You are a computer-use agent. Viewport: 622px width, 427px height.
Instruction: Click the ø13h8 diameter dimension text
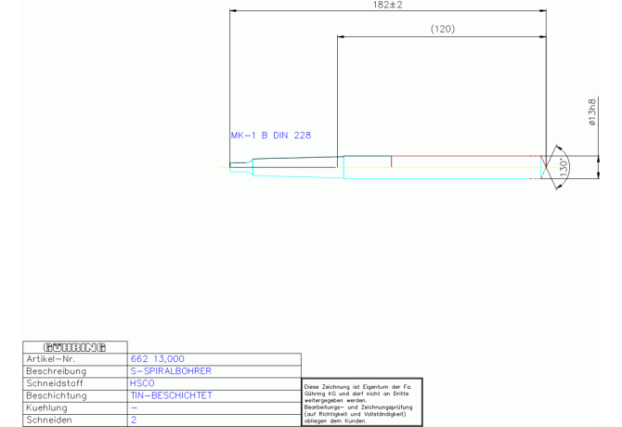pyautogui.click(x=593, y=113)
